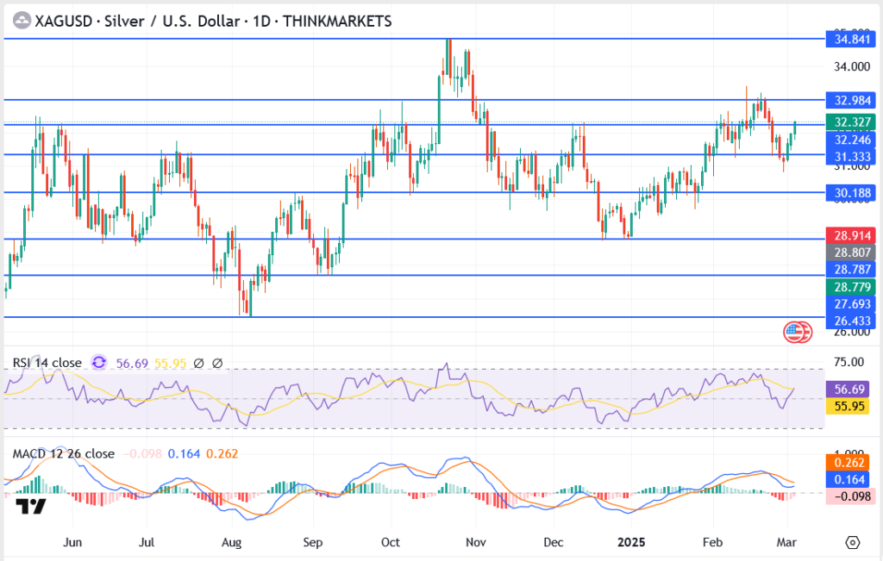Open the US flag economic event marker
This screenshot has width=883, height=561.
tap(797, 332)
